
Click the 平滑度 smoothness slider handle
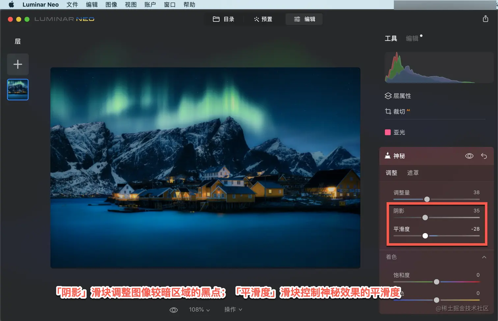point(425,236)
